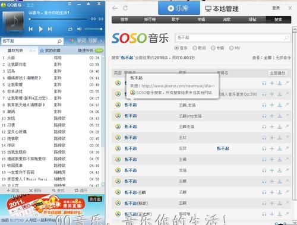Image resolution: width=297 pixels, height=225 pixels.
Task: Open the 排行榜 charts navigation item
Action: tap(150, 20)
